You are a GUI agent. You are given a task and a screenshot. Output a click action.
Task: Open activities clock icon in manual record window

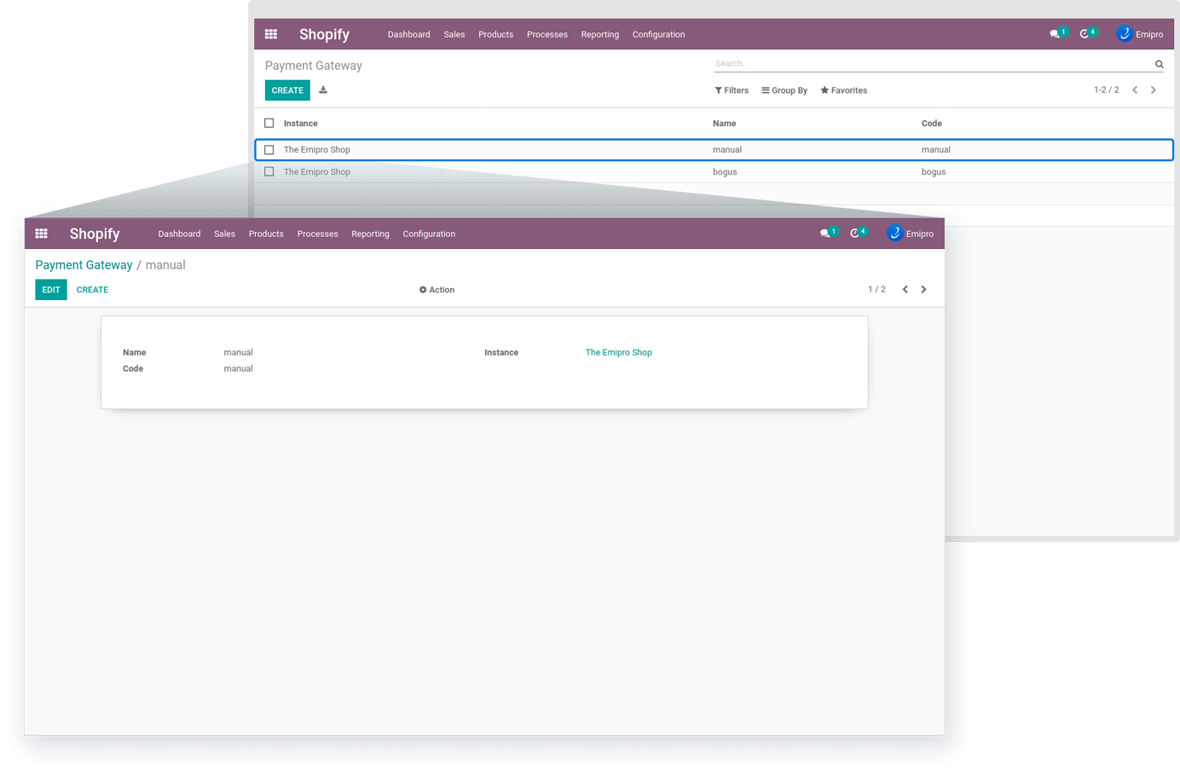coord(855,234)
